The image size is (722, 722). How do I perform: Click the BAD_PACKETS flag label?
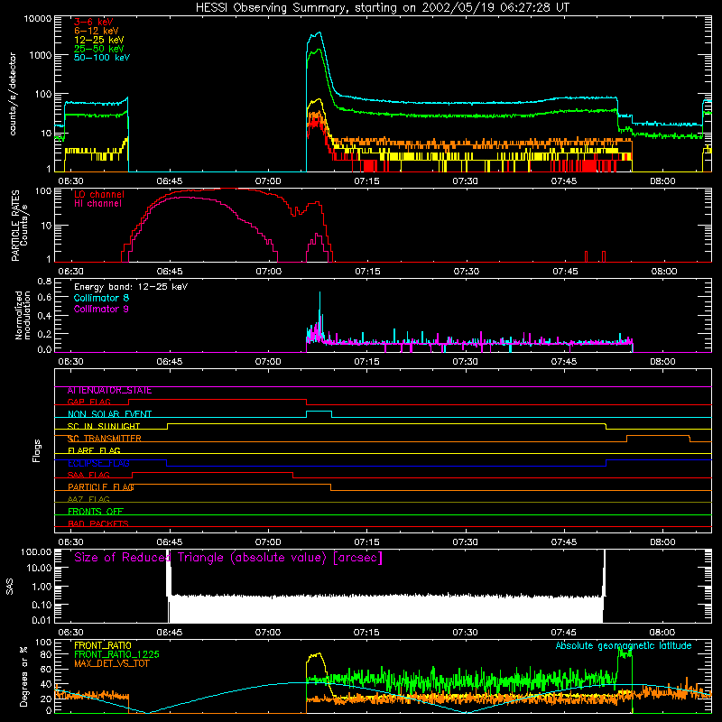(98, 523)
